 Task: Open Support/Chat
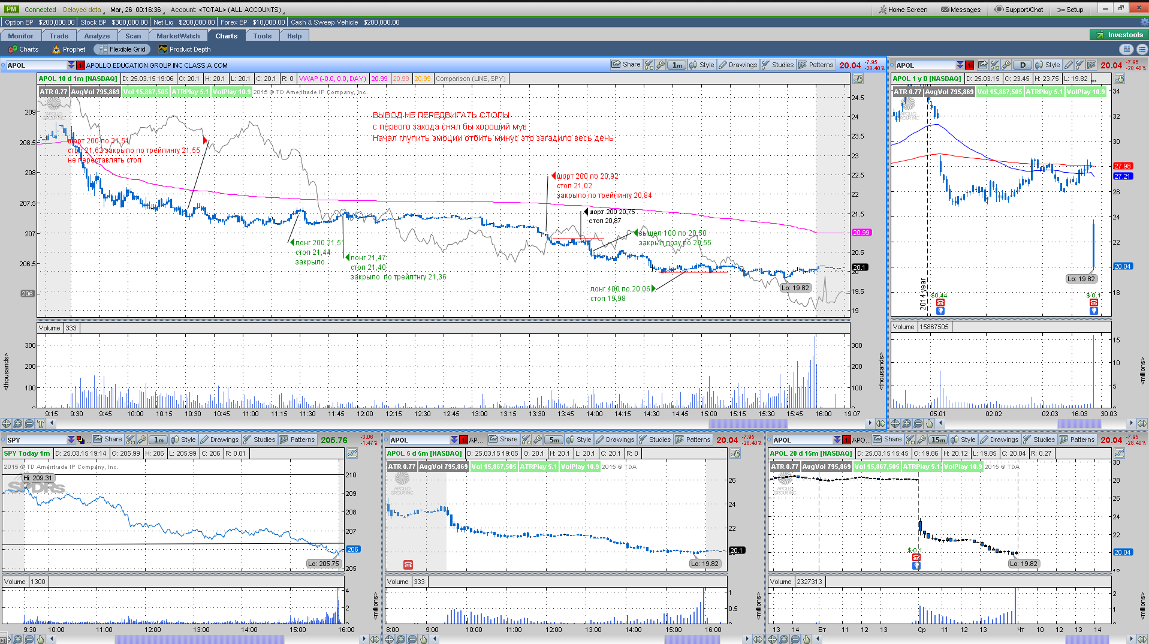tap(1018, 10)
